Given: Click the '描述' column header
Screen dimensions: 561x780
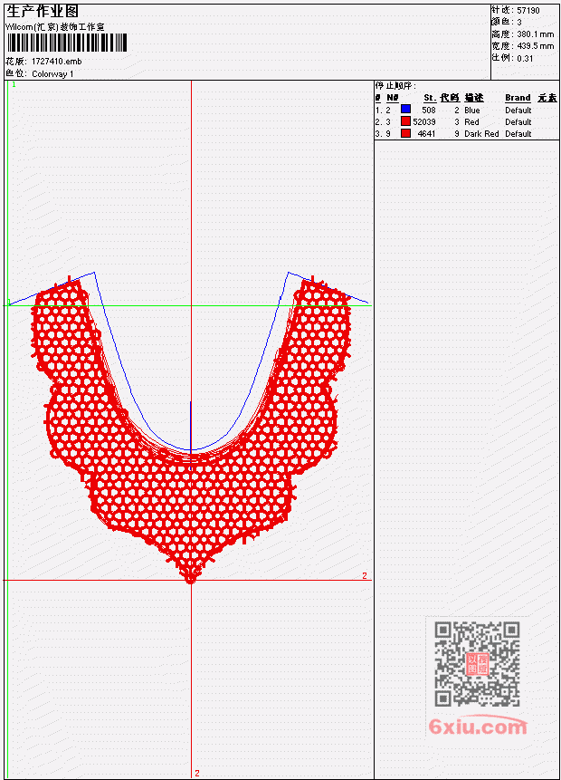Looking at the screenshot, I should tap(474, 98).
